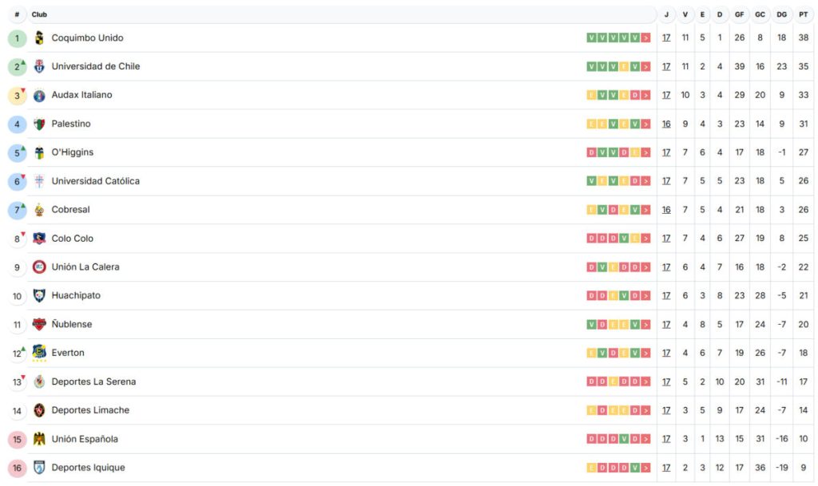
Task: Open the Huachipato club name link
Action: click(76, 295)
